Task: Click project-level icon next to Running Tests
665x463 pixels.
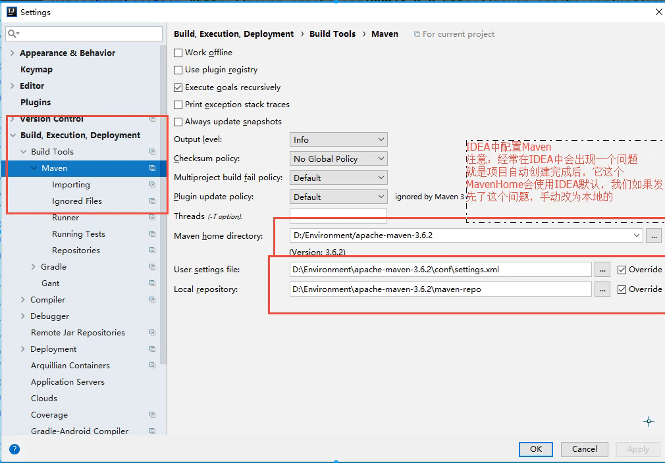Action: [152, 234]
